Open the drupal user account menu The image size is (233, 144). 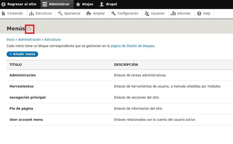[x=111, y=4]
